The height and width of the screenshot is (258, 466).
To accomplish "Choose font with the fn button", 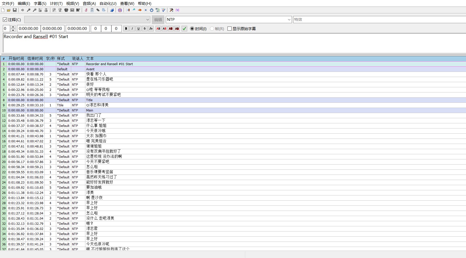I will pos(151,29).
